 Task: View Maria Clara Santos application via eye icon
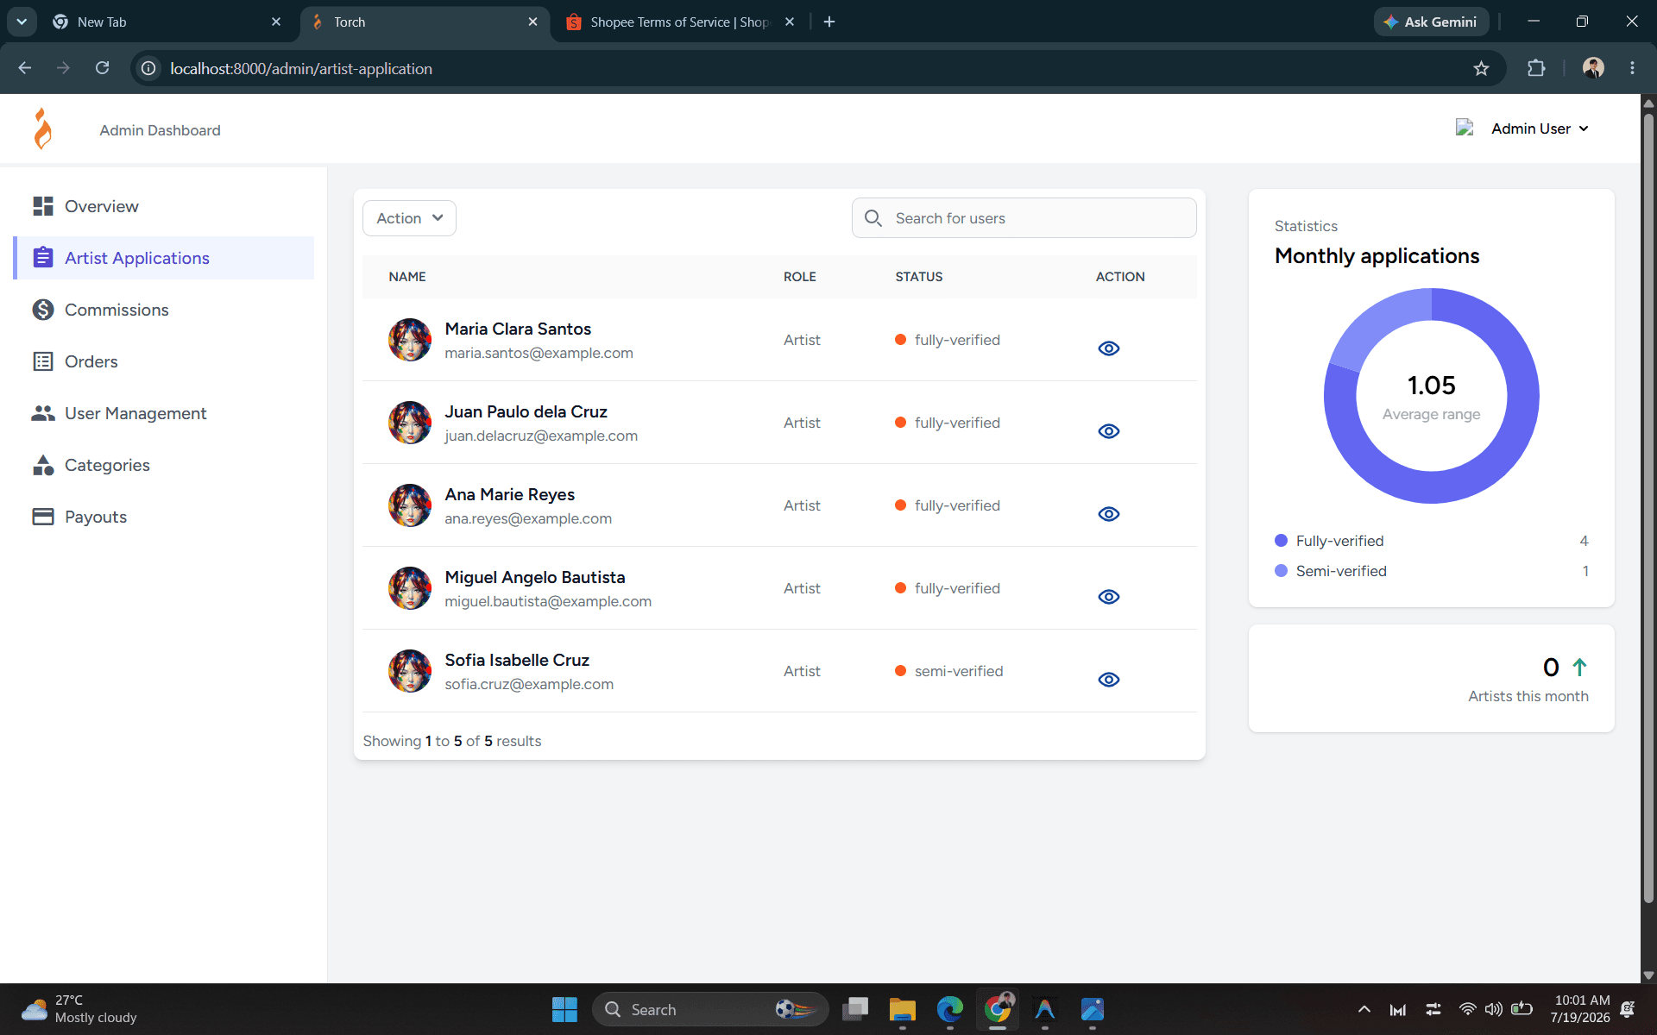[x=1109, y=348]
